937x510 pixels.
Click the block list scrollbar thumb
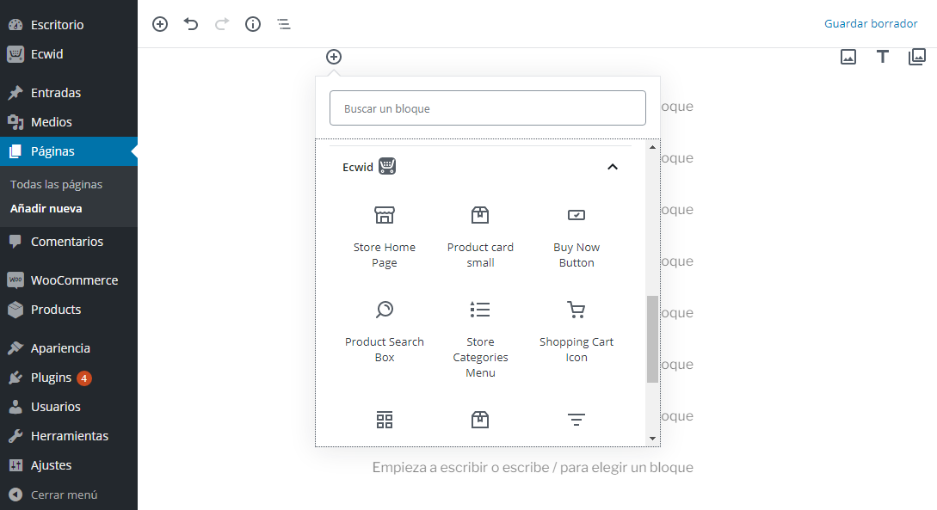[x=652, y=339]
